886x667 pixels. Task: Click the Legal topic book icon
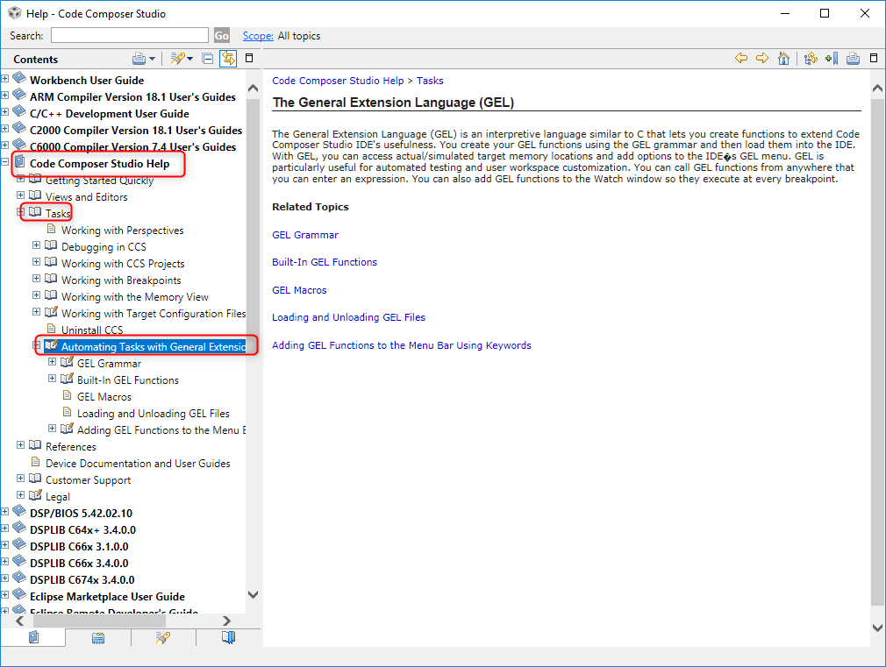[35, 494]
